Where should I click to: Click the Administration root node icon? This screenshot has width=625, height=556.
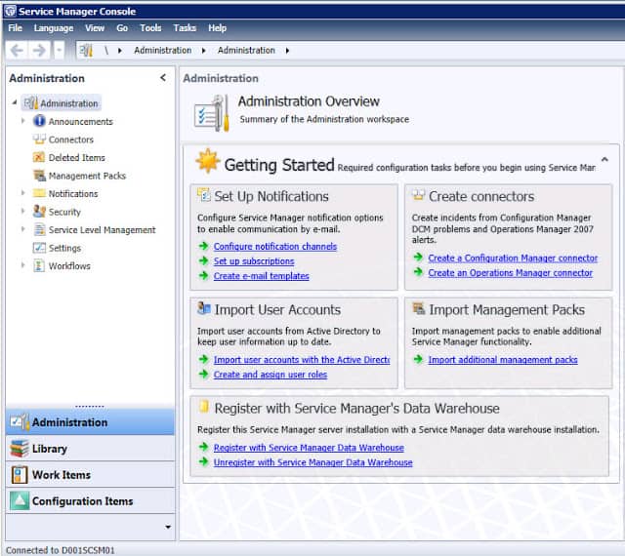point(30,102)
